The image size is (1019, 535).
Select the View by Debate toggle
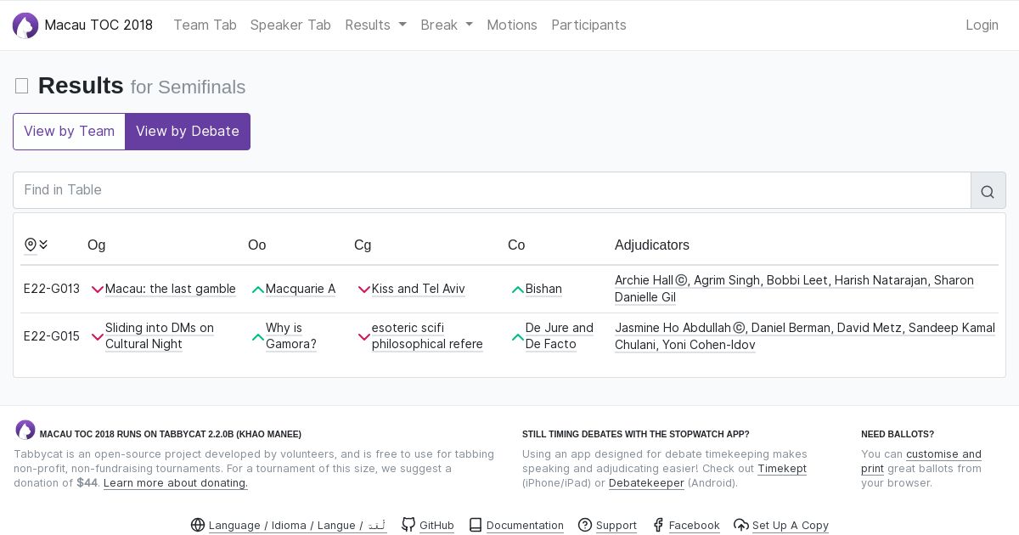pyautogui.click(x=188, y=132)
